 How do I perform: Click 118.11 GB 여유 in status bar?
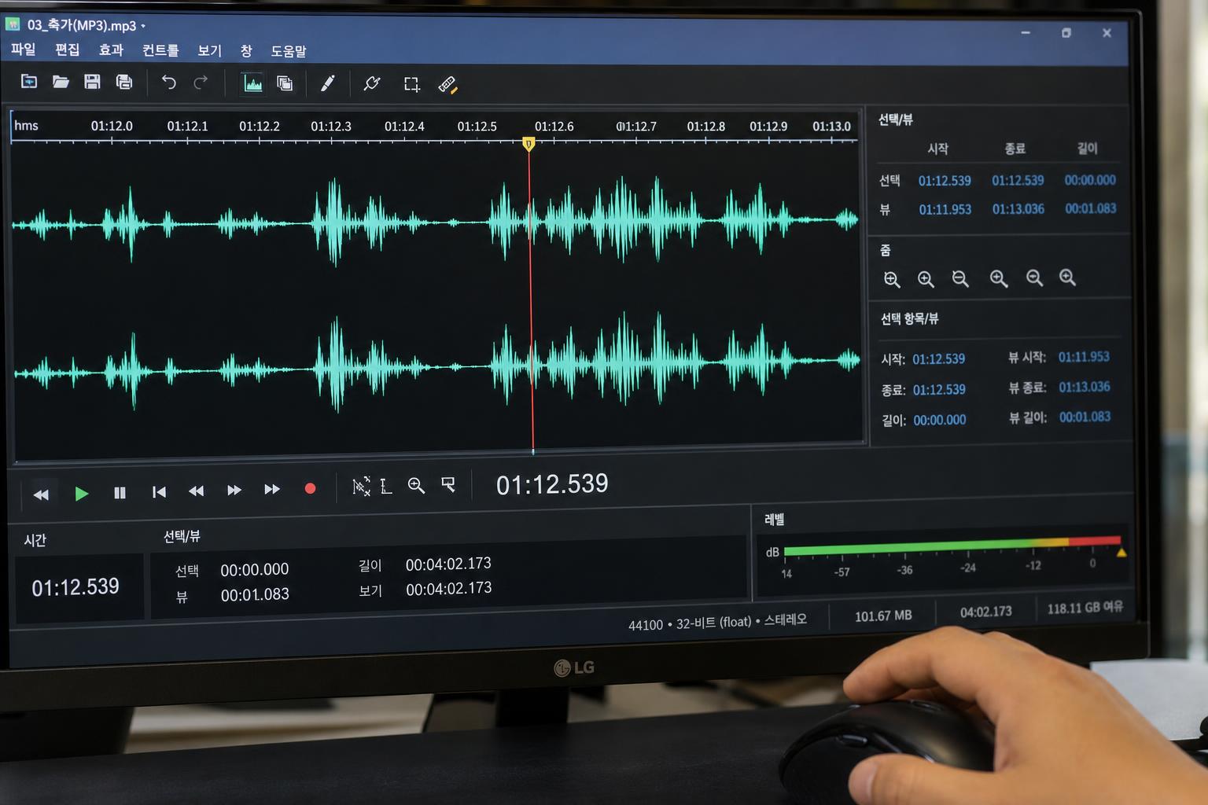1085,608
